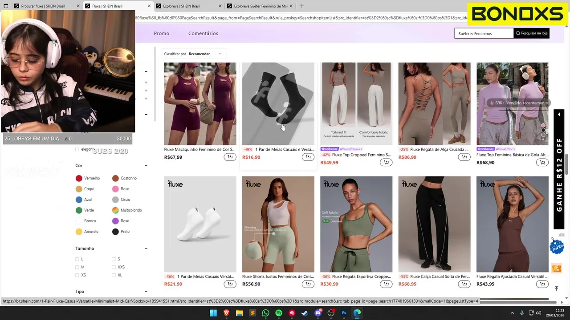
Task: Add the R$21,90 white socks to cart
Action: pos(230,284)
